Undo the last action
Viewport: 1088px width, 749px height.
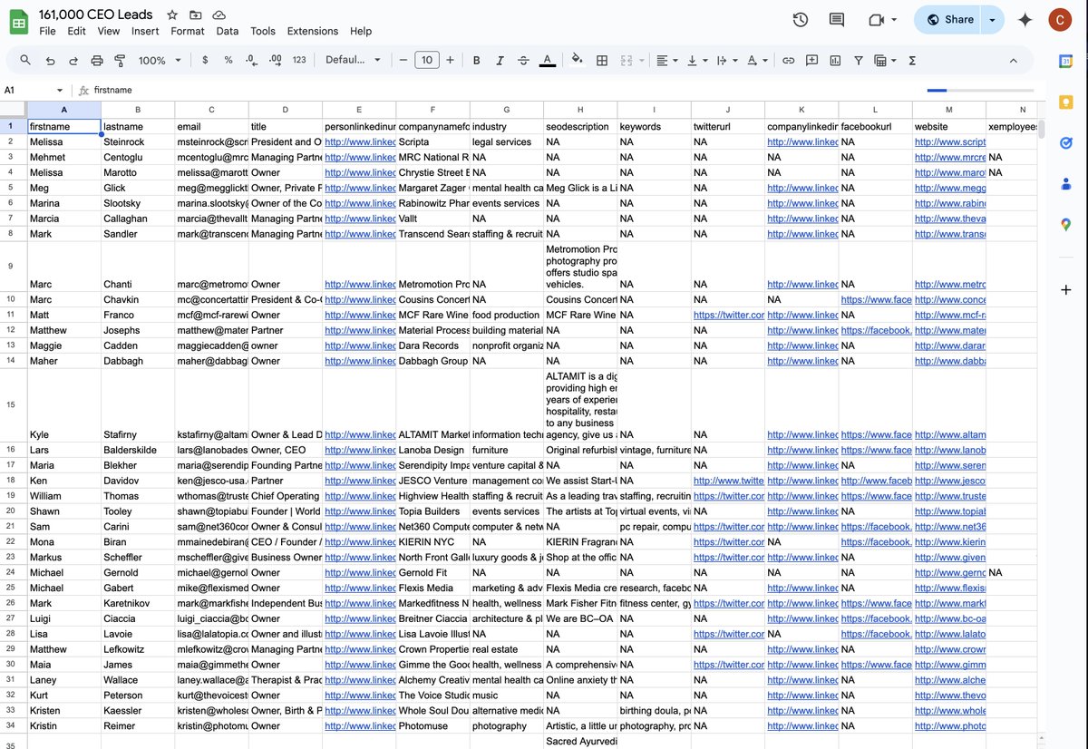pos(50,60)
